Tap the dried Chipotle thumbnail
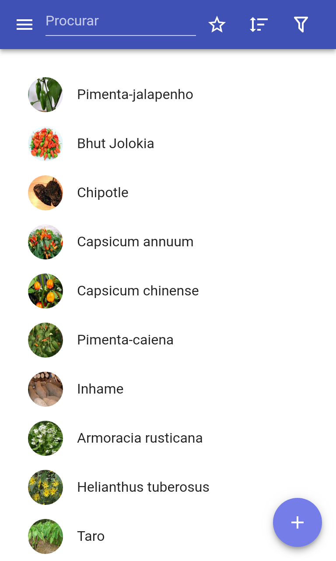The image size is (336, 561). click(45, 193)
